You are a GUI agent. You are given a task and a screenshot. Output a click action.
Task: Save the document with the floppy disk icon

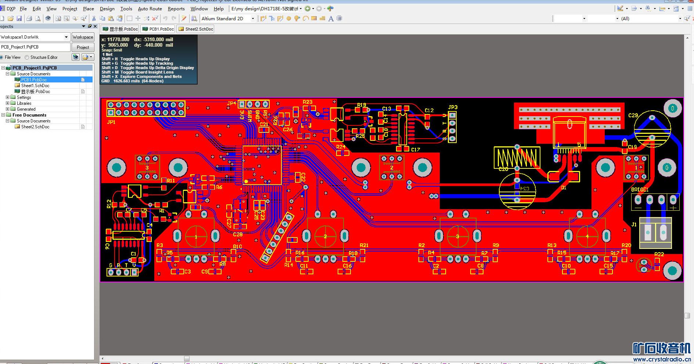click(x=19, y=18)
